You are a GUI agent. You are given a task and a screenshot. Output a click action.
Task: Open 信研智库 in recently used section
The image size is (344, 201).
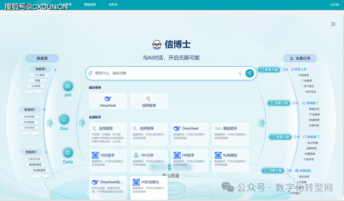point(149,101)
